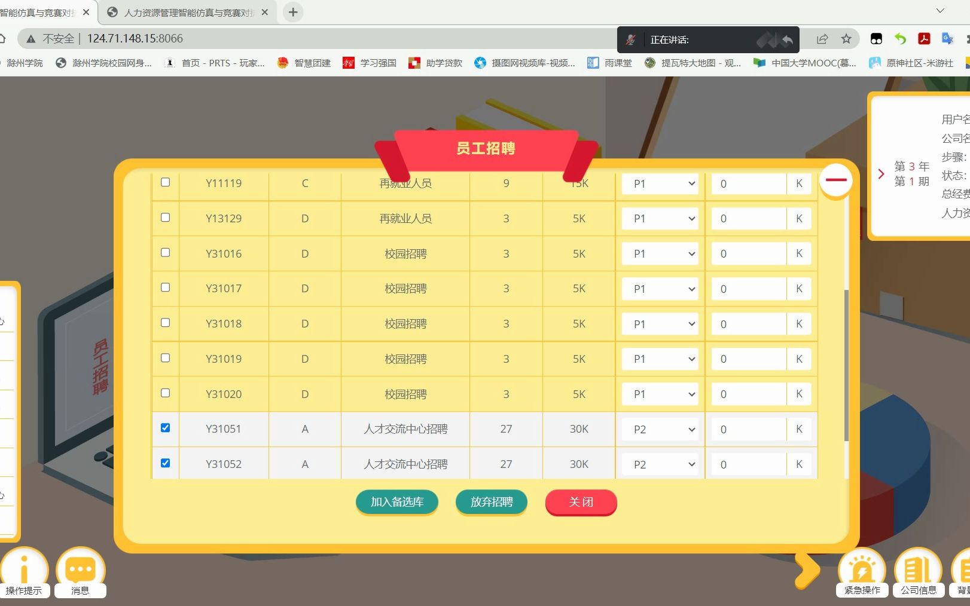Click the dialog's vertical scrollbar thumb
Viewport: 970px width, 606px height.
click(x=846, y=365)
